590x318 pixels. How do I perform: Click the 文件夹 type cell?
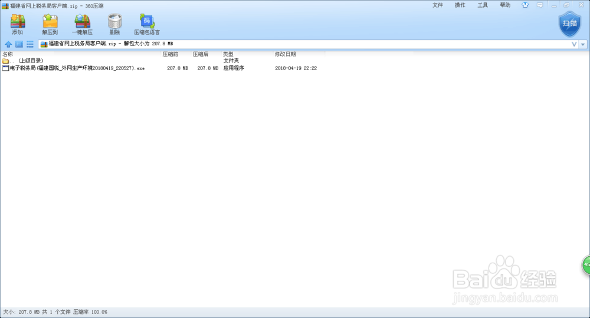231,61
